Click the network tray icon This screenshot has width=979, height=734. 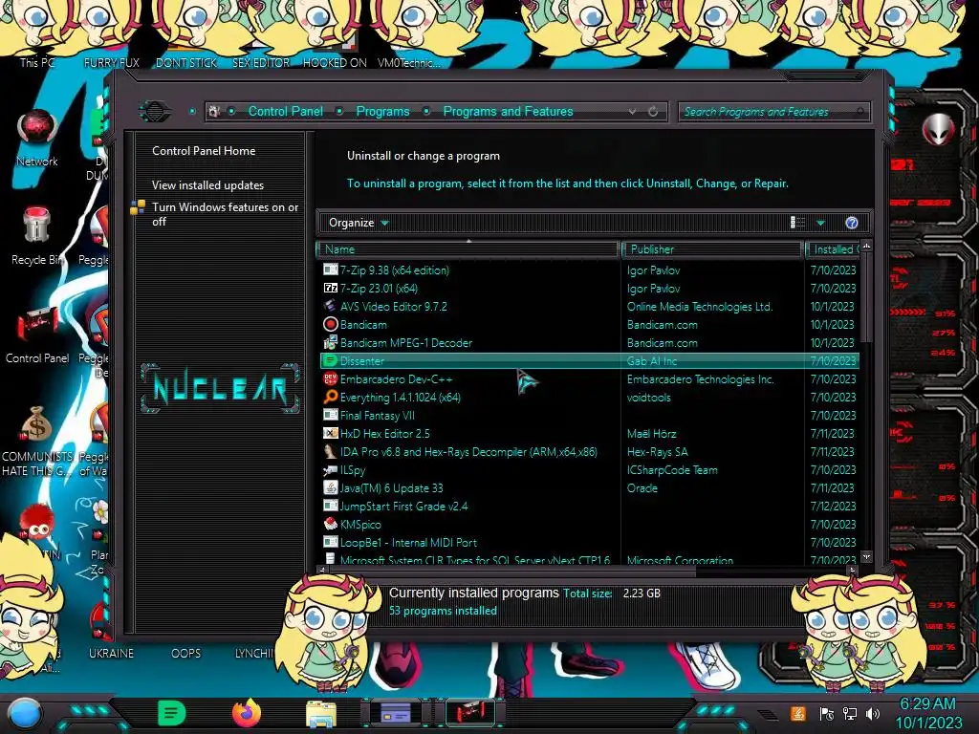pyautogui.click(x=850, y=713)
